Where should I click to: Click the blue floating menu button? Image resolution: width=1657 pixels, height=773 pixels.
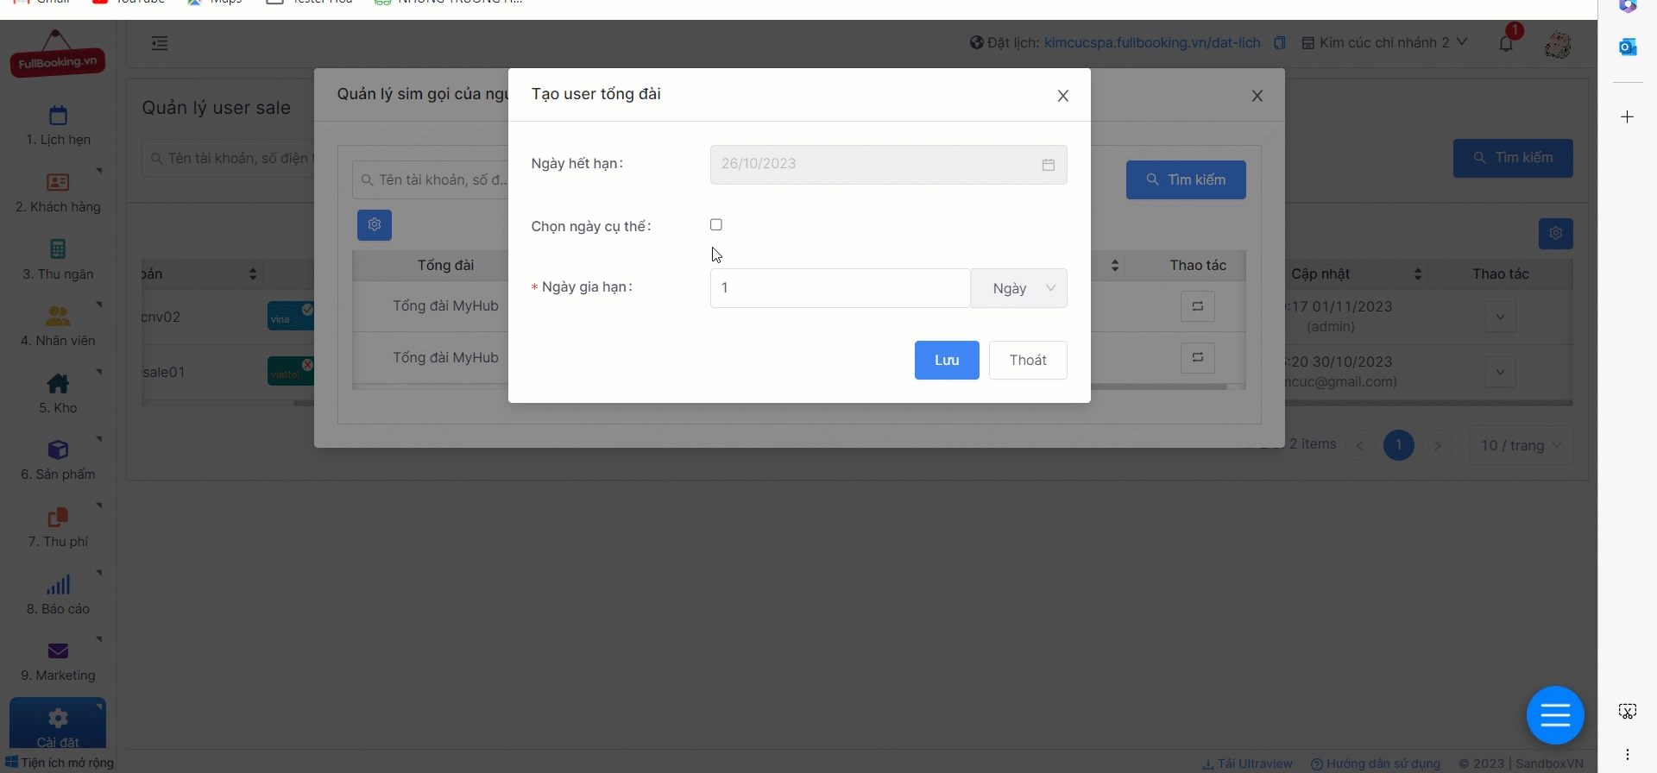click(x=1555, y=715)
